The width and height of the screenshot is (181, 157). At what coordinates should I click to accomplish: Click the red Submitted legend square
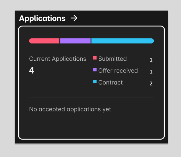click(x=95, y=58)
